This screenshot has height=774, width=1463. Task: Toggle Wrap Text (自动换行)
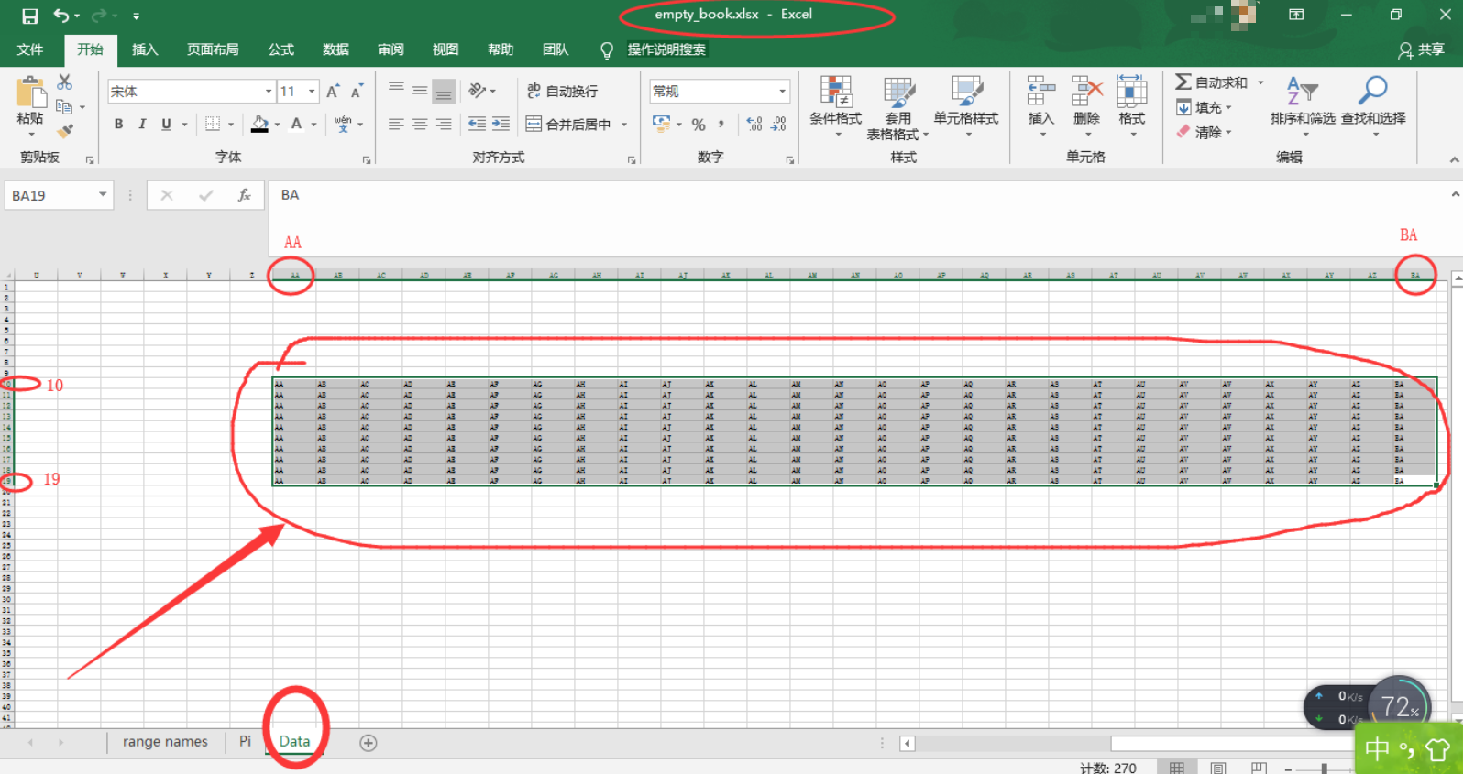563,91
